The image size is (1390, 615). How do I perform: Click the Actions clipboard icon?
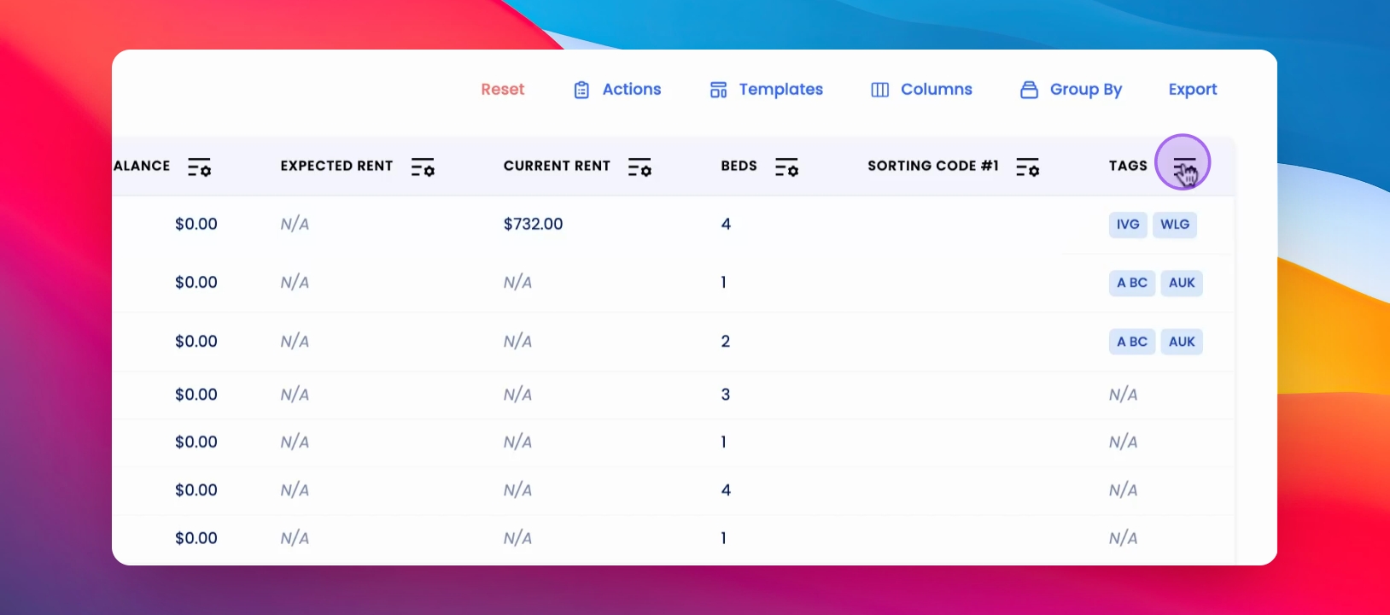(x=581, y=90)
